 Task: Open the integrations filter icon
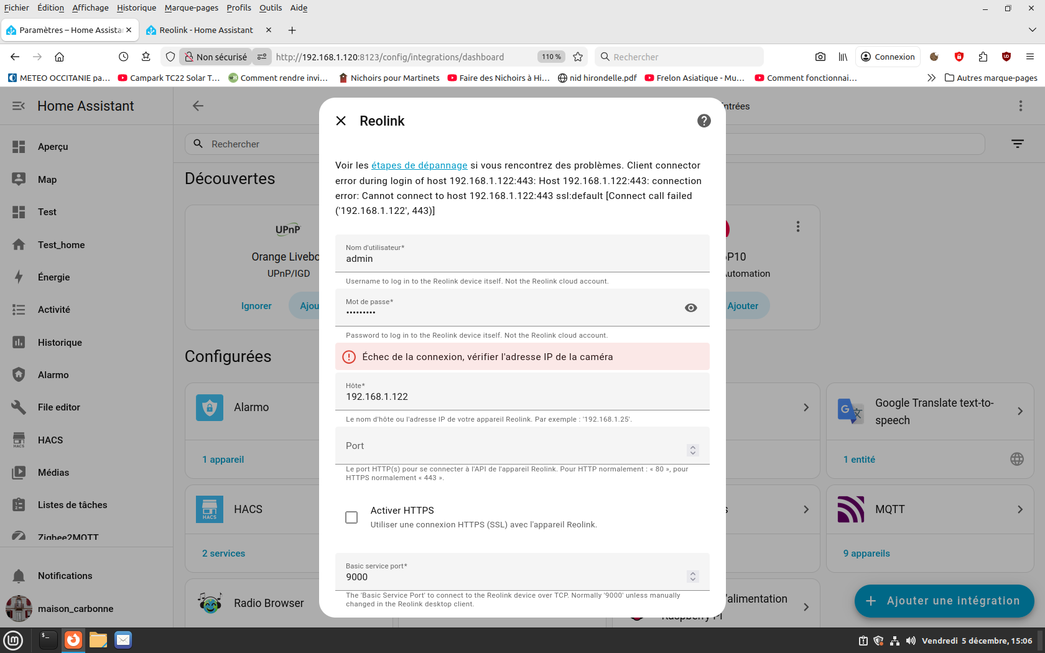point(1017,144)
